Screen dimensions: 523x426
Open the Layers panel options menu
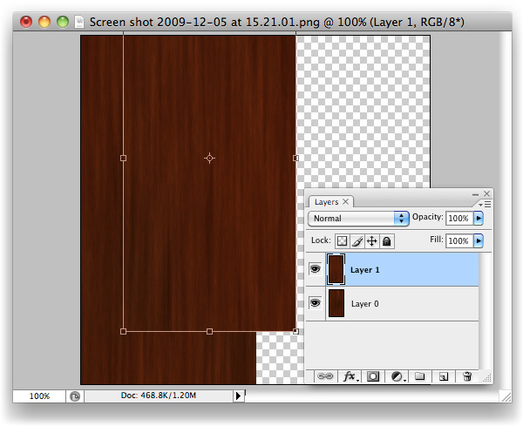pyautogui.click(x=486, y=203)
